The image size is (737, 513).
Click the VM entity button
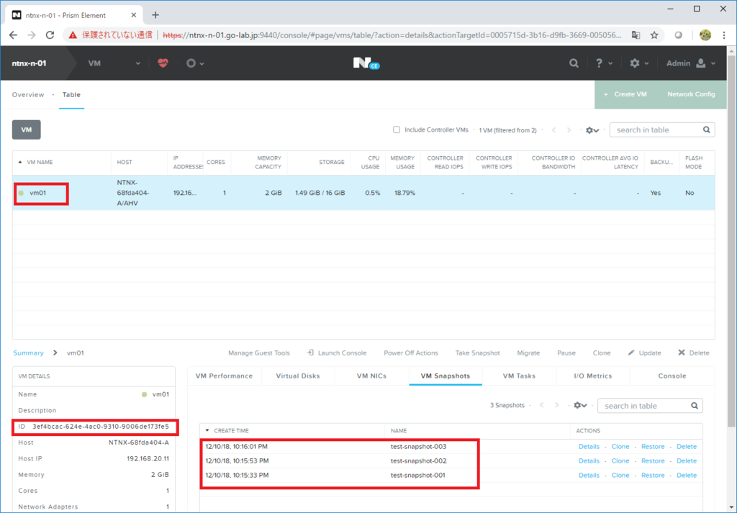[x=27, y=130]
